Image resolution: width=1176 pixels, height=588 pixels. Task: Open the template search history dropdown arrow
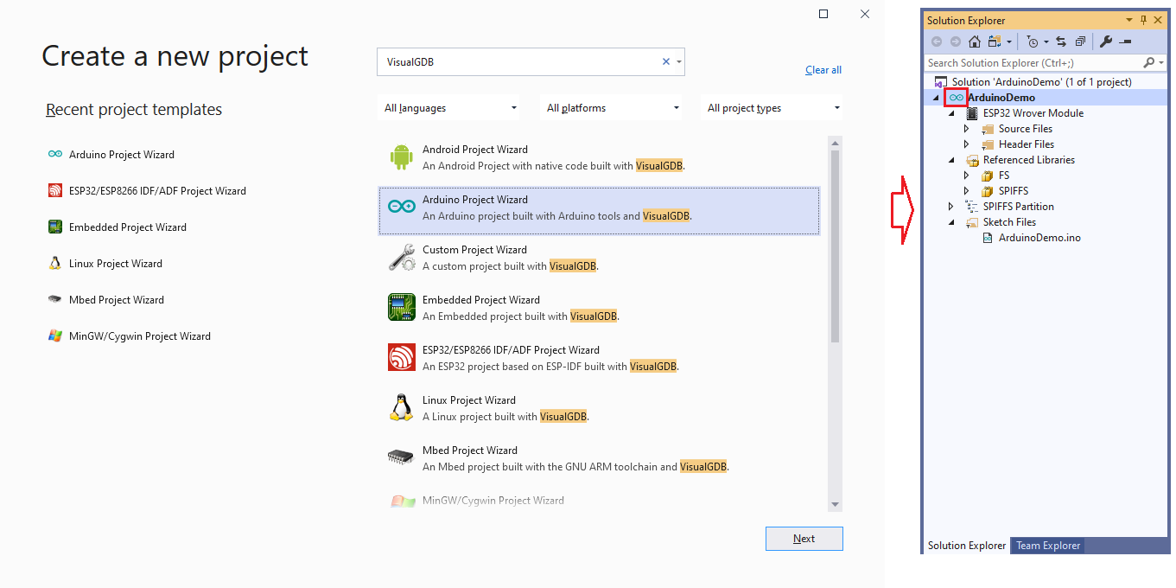pos(679,61)
